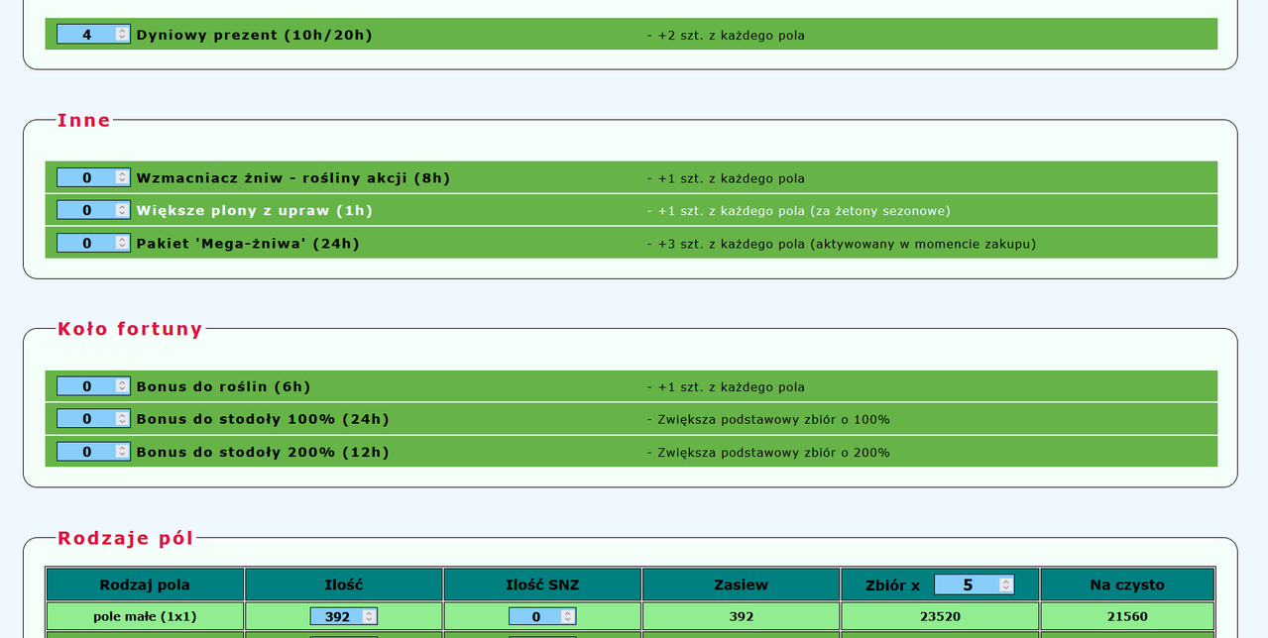Click the pole małe Ilość spinner arrows

pos(369,616)
